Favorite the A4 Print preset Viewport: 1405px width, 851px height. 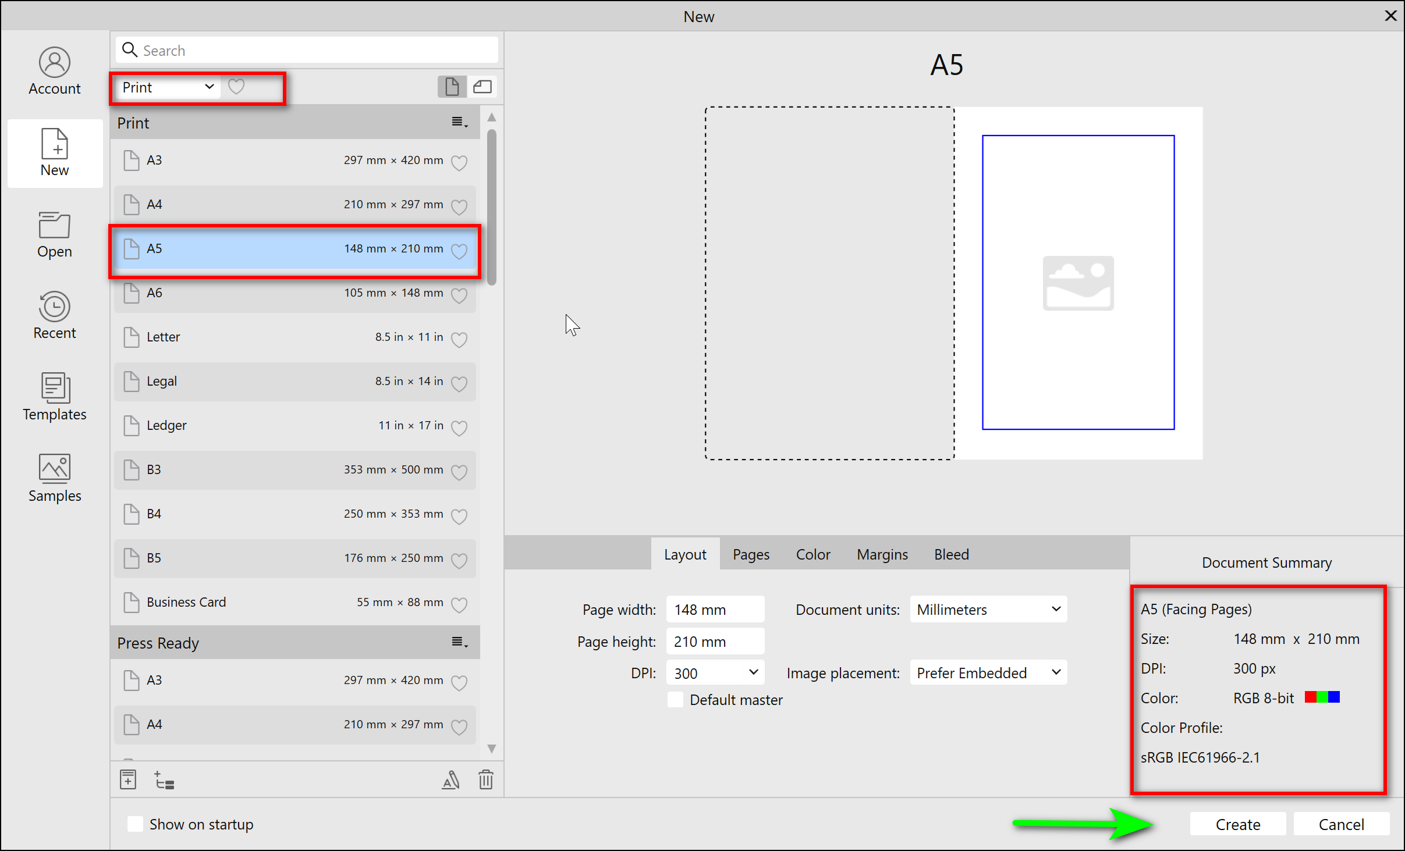pos(459,206)
